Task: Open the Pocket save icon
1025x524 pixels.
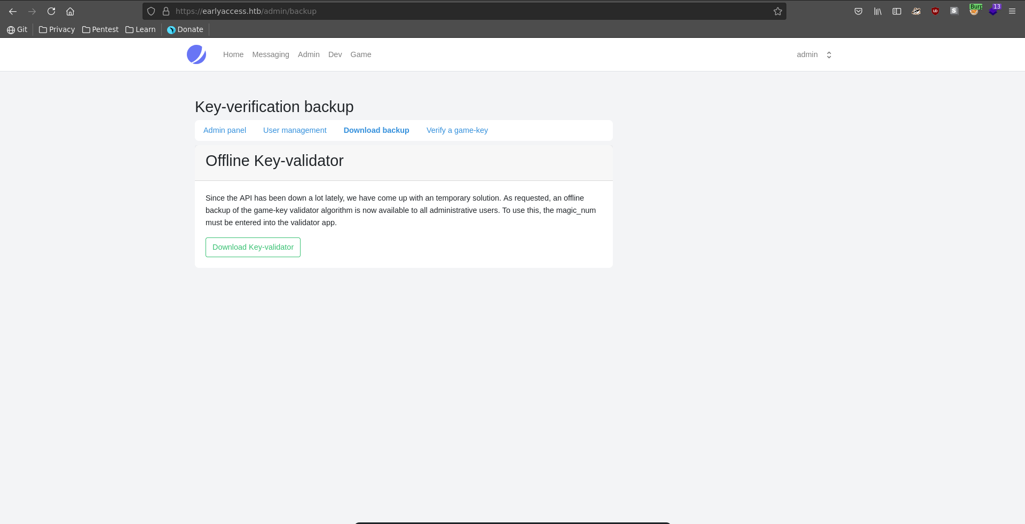Action: (x=858, y=11)
